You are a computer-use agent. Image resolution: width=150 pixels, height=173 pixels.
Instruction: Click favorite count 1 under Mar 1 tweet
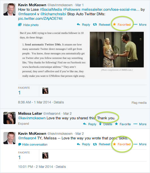tap(19, 92)
